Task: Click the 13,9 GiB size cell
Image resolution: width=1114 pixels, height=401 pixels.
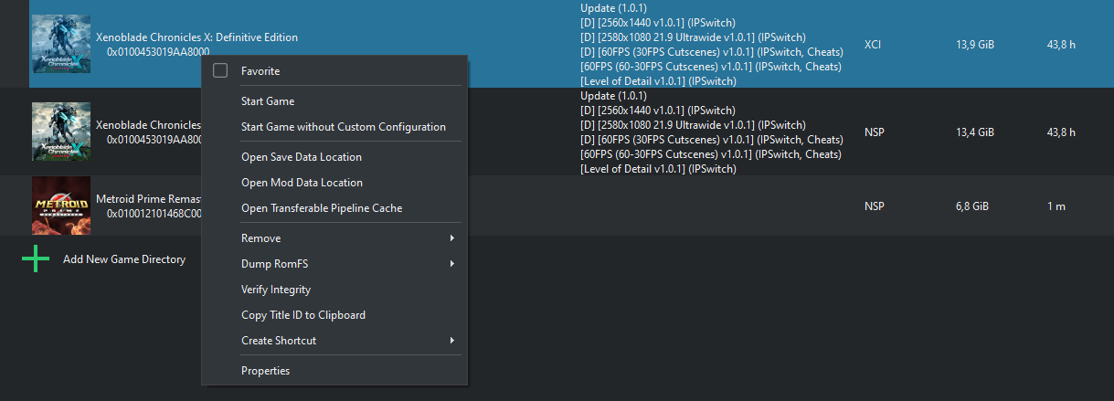Action: [x=975, y=44]
